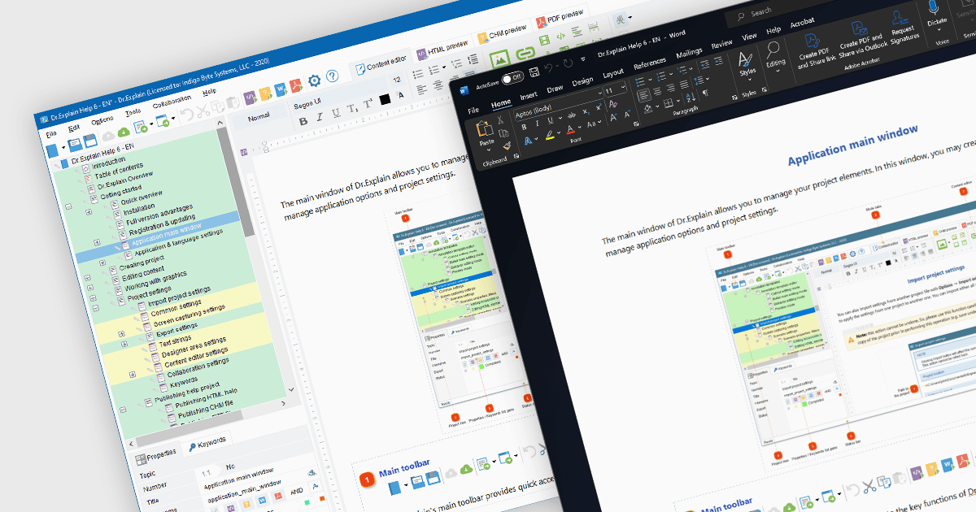Click the Paste clipboard icon in Word
The width and height of the screenshot is (976, 512).
point(485,128)
